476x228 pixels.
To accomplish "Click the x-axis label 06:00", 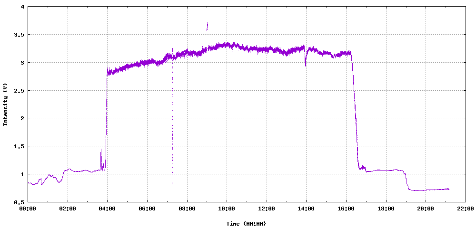I will click(147, 209).
